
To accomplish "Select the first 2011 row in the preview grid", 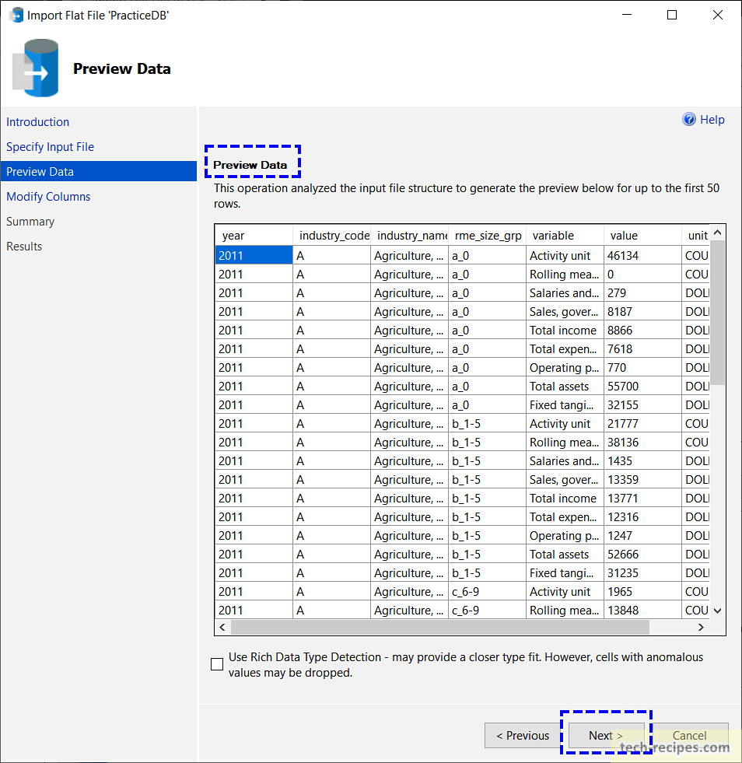I will (254, 255).
